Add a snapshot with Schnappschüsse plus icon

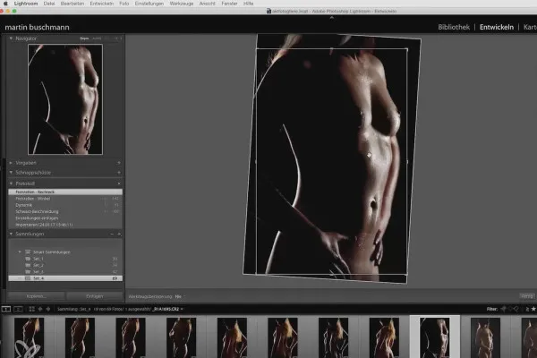119,173
